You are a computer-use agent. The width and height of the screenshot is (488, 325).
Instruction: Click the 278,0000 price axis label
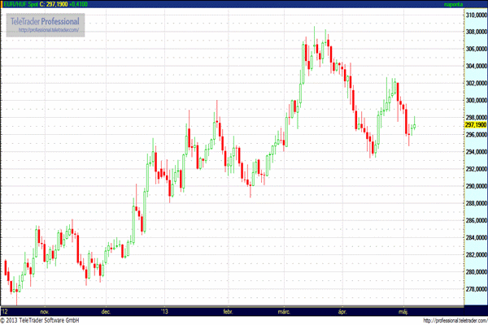(x=474, y=289)
